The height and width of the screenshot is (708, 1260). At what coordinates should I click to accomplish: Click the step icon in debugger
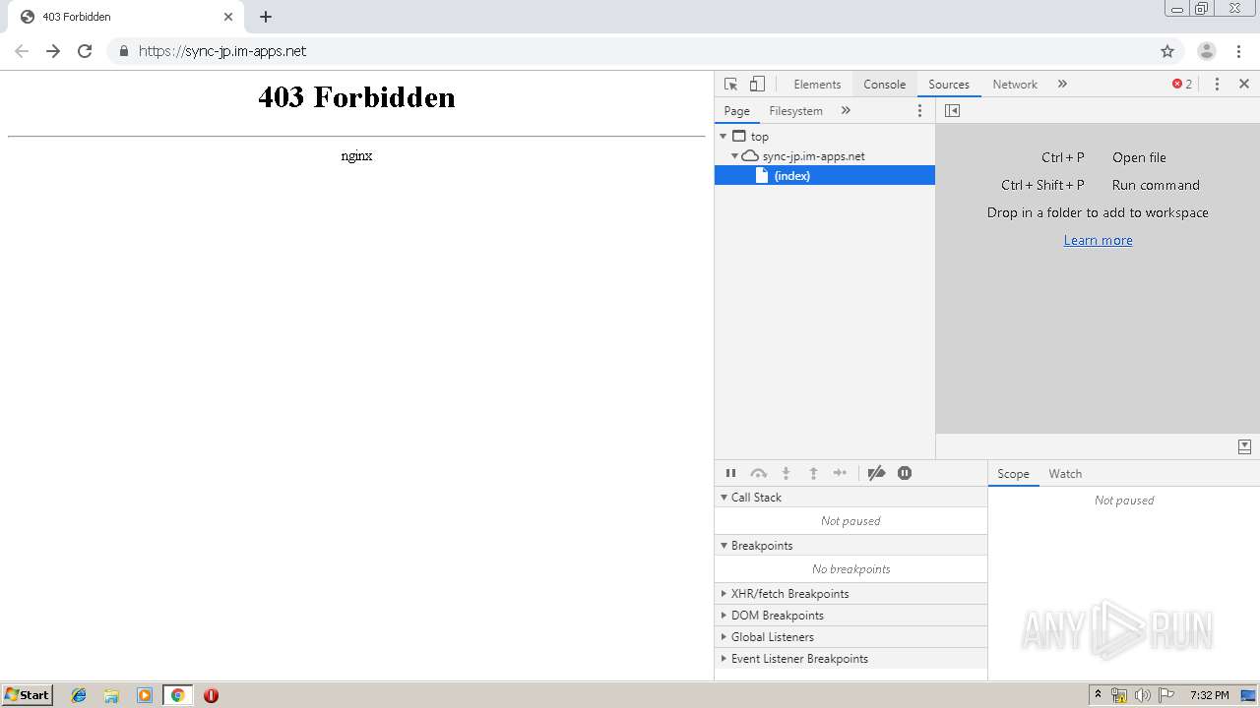pos(840,473)
